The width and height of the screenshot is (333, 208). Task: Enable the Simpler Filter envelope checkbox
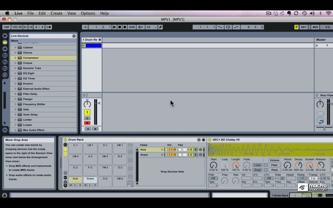coord(266,165)
